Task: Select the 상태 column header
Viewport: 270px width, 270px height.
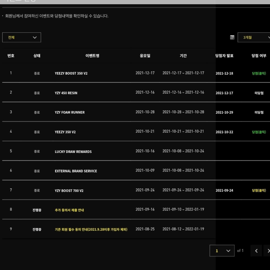Action: tap(37, 55)
